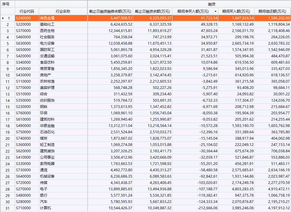Select the 融资 group header band
This screenshot has height=212, width=291.
pos(189,4)
